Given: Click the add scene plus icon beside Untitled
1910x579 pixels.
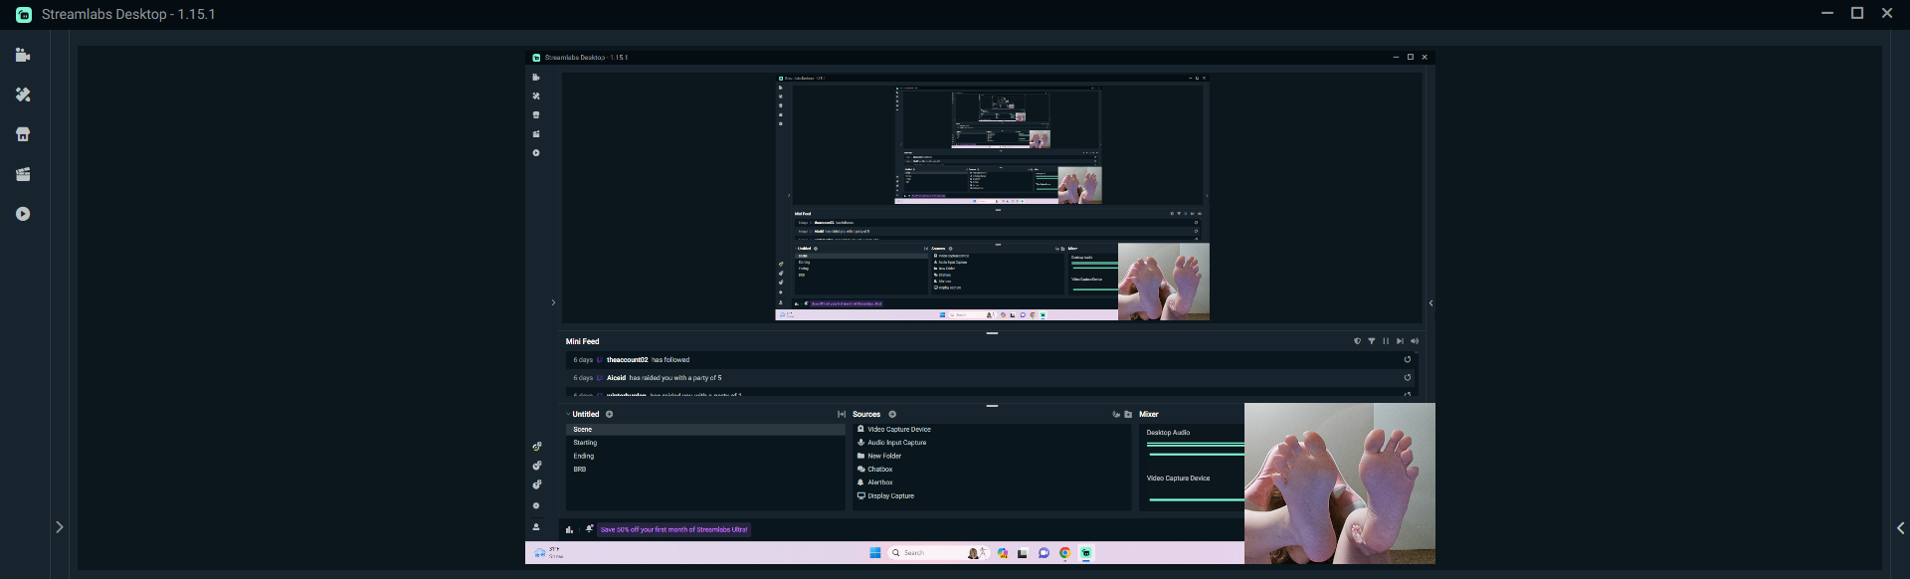Looking at the screenshot, I should (x=610, y=415).
